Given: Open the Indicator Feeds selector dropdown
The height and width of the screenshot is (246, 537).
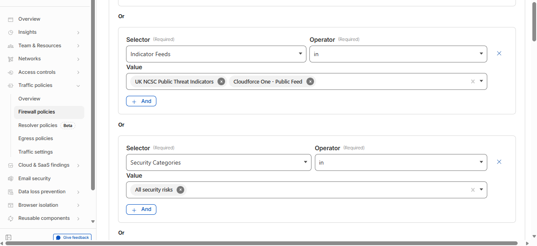Looking at the screenshot, I should (216, 54).
